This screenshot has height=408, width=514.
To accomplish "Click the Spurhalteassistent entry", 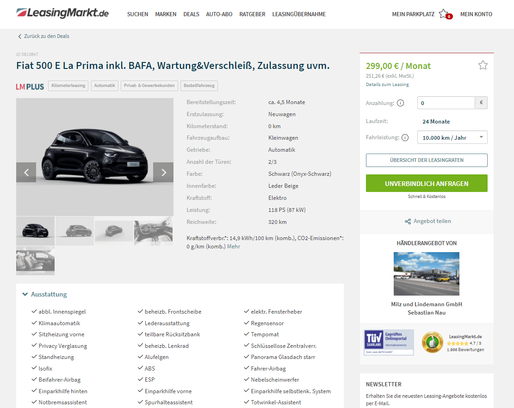I will click(x=168, y=402).
